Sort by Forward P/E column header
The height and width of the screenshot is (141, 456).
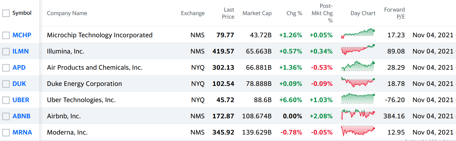coord(394,13)
